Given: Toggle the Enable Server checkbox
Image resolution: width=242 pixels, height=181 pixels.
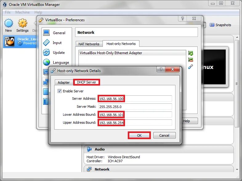Looking at the screenshot, I should point(59,91).
